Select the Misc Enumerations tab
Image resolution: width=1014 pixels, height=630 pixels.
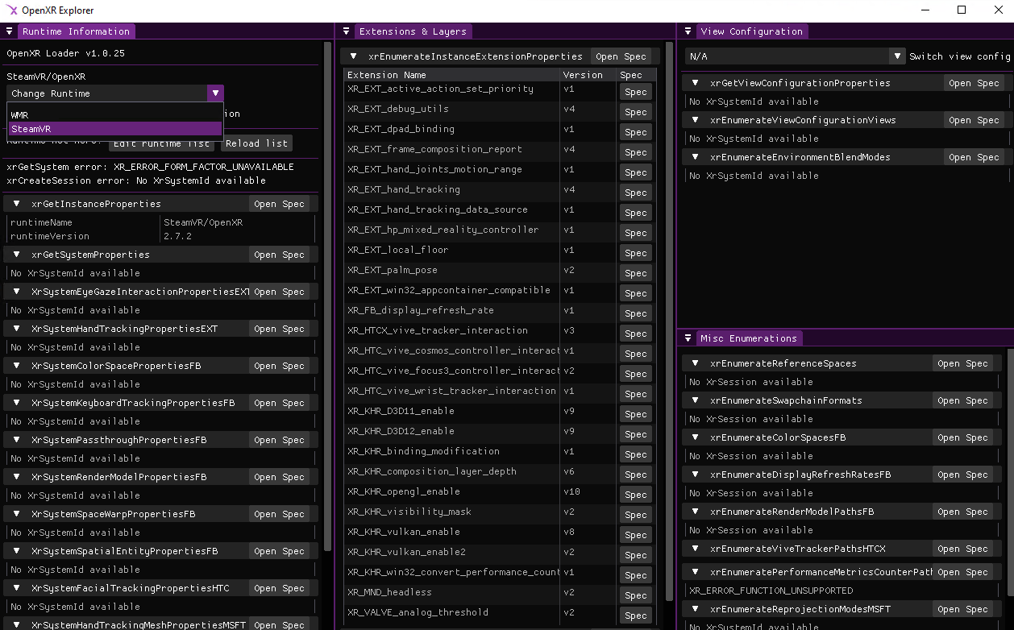pyautogui.click(x=749, y=338)
